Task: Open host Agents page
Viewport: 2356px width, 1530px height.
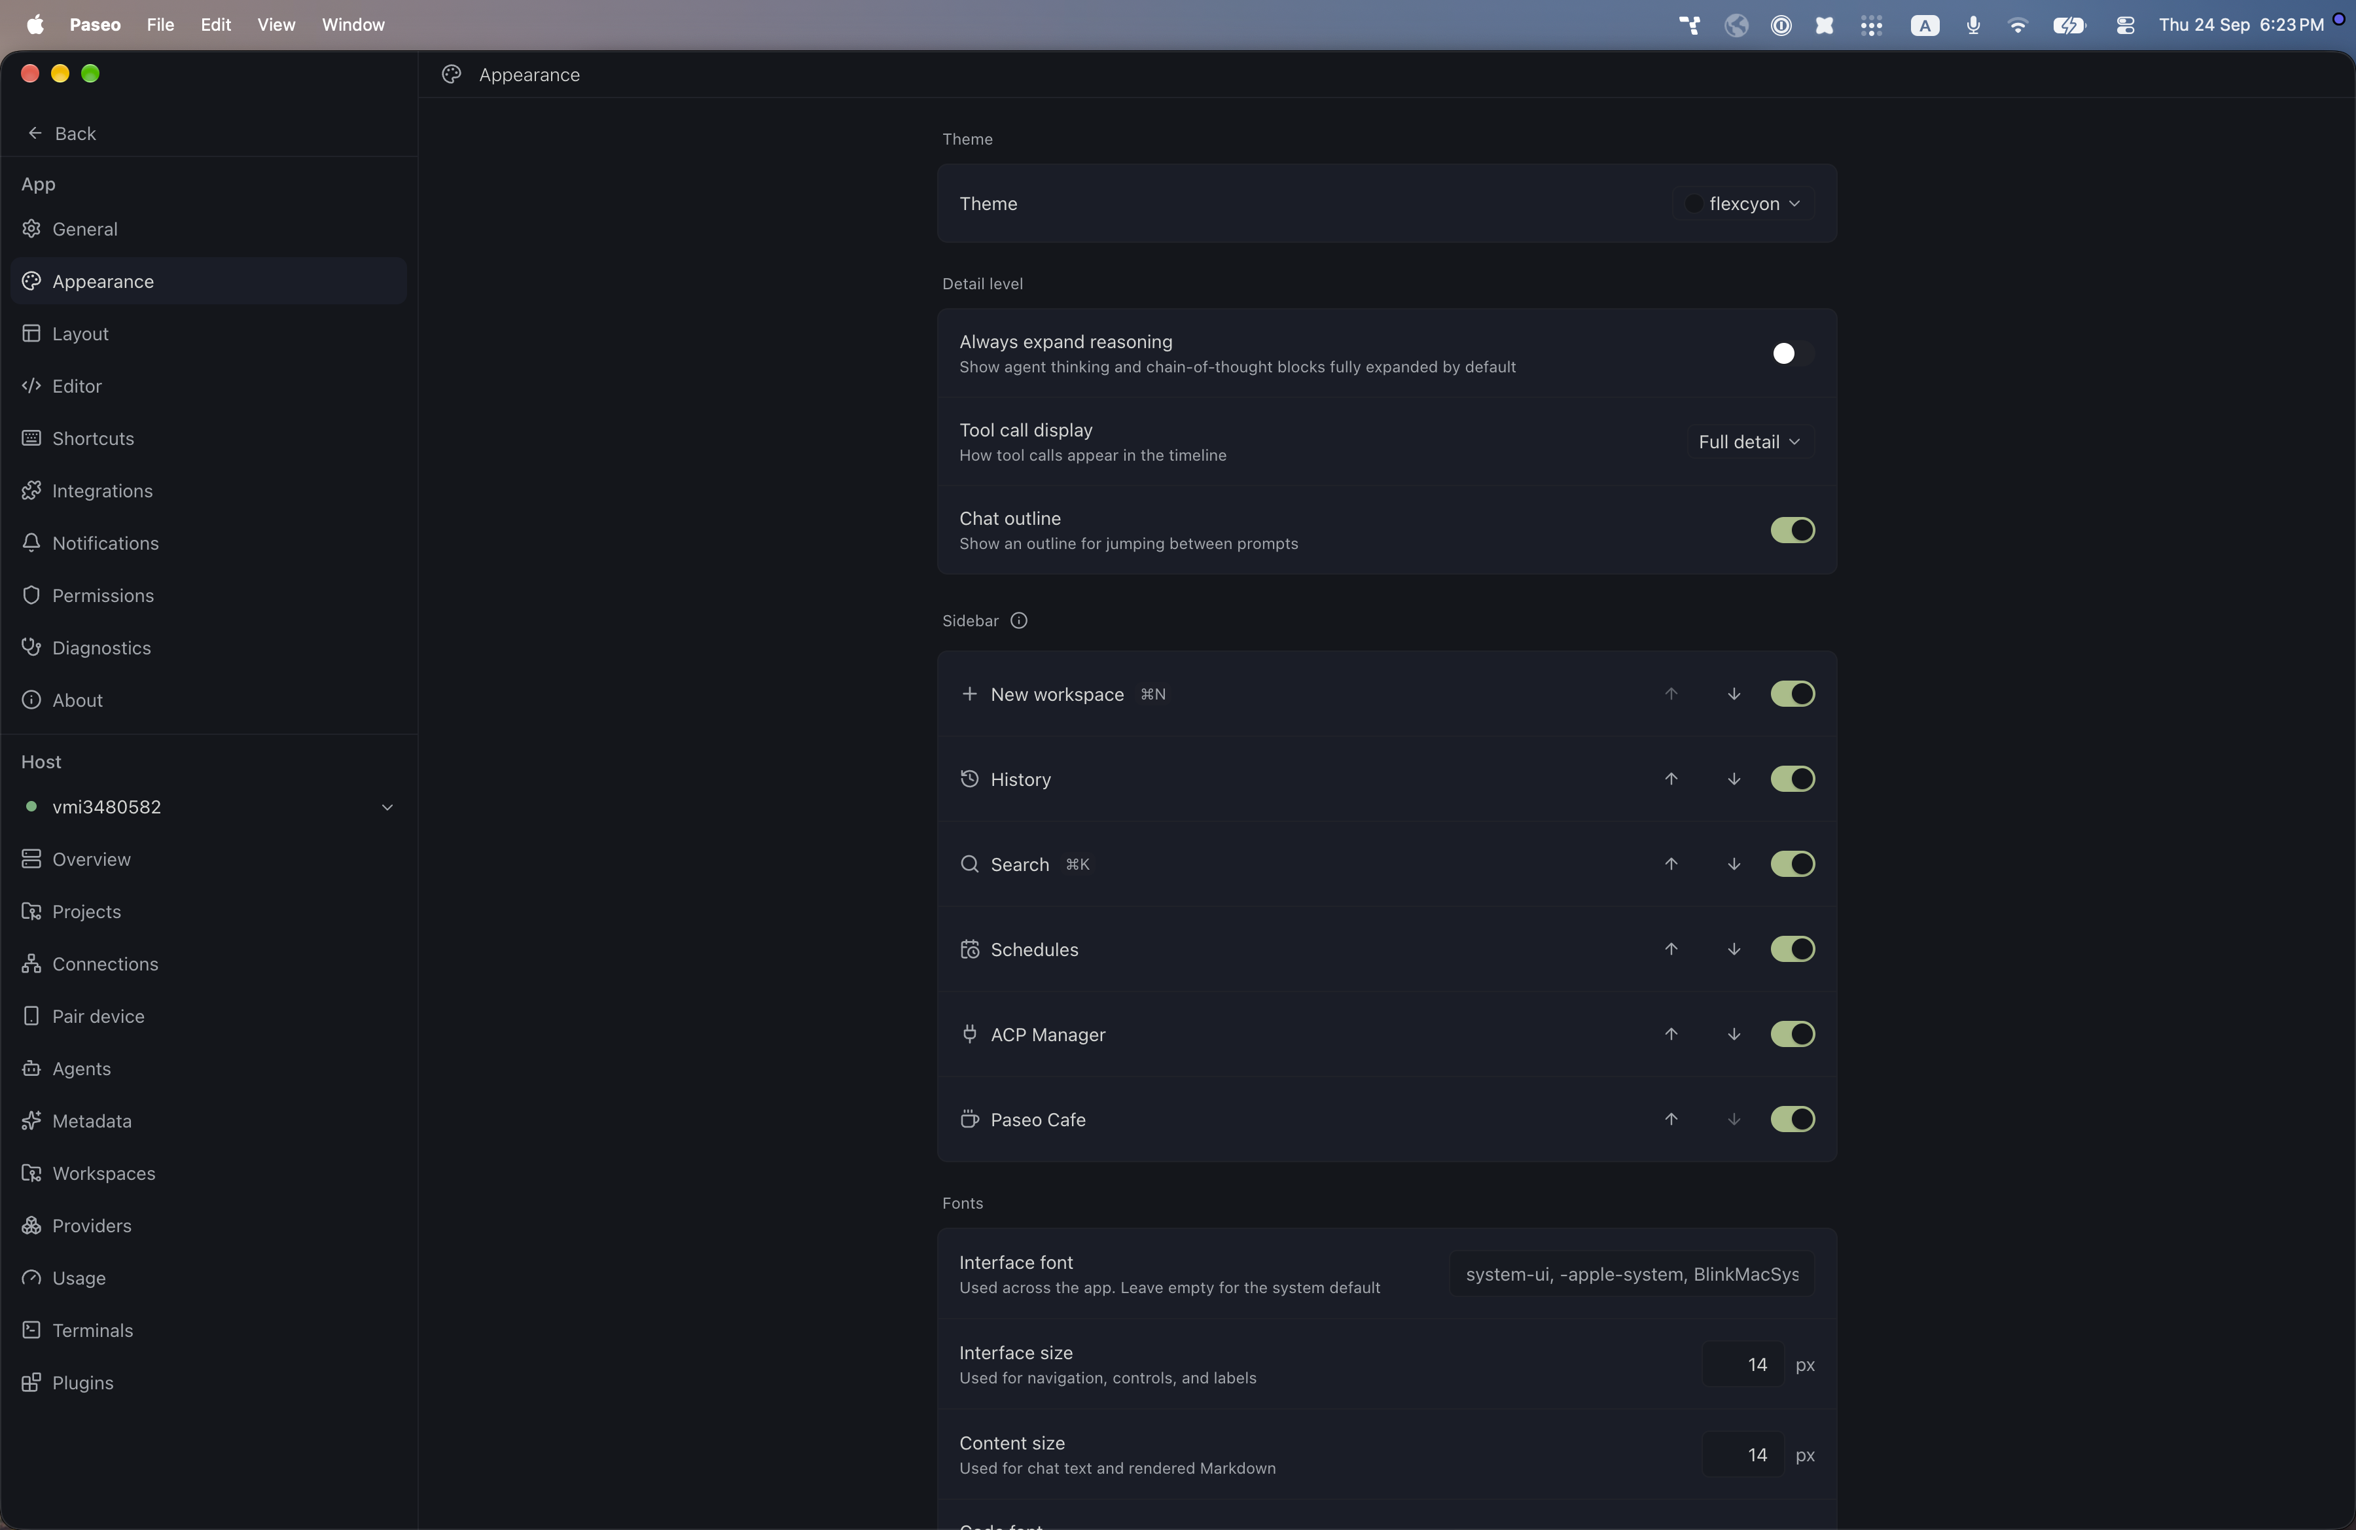Action: point(208,1069)
